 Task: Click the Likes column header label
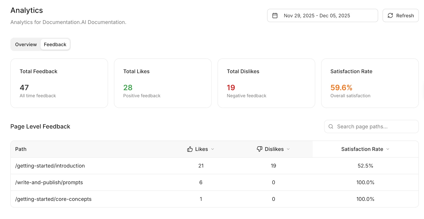point(201,149)
